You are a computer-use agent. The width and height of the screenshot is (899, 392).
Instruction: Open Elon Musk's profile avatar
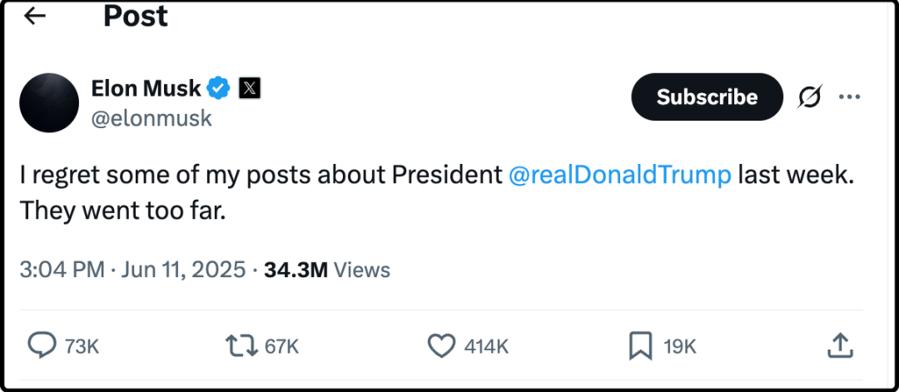click(49, 102)
